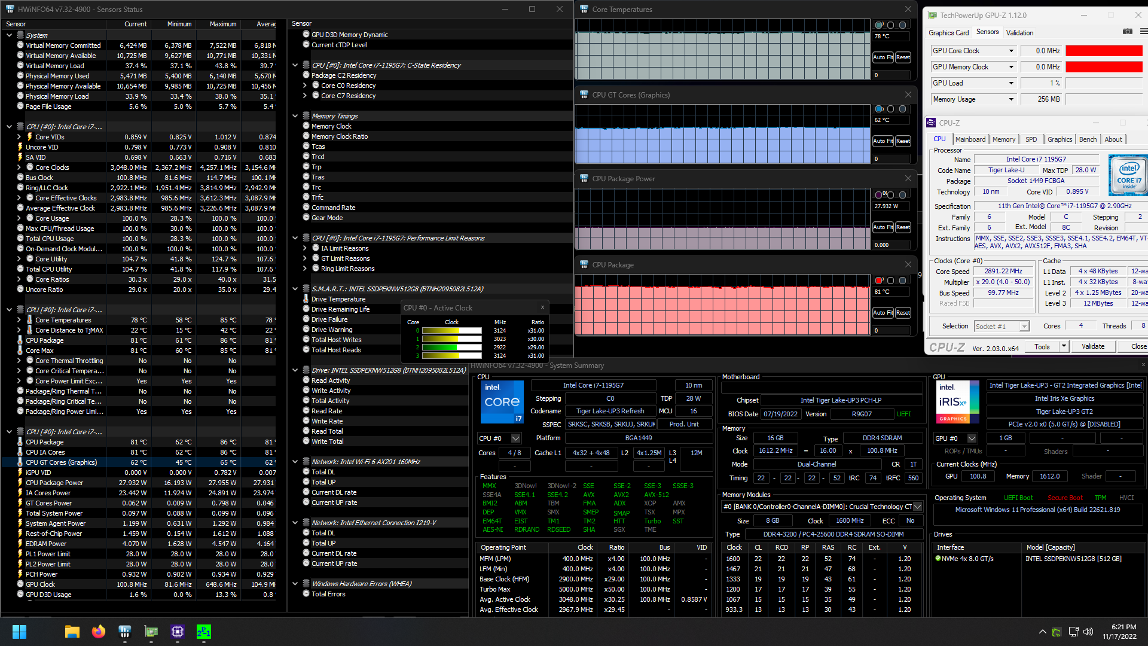Click the HWiNFO64 Sensors Status title icon
The width and height of the screenshot is (1148, 646).
coord(10,9)
